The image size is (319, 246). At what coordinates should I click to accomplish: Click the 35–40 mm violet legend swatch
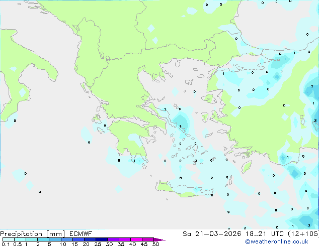click(x=124, y=239)
